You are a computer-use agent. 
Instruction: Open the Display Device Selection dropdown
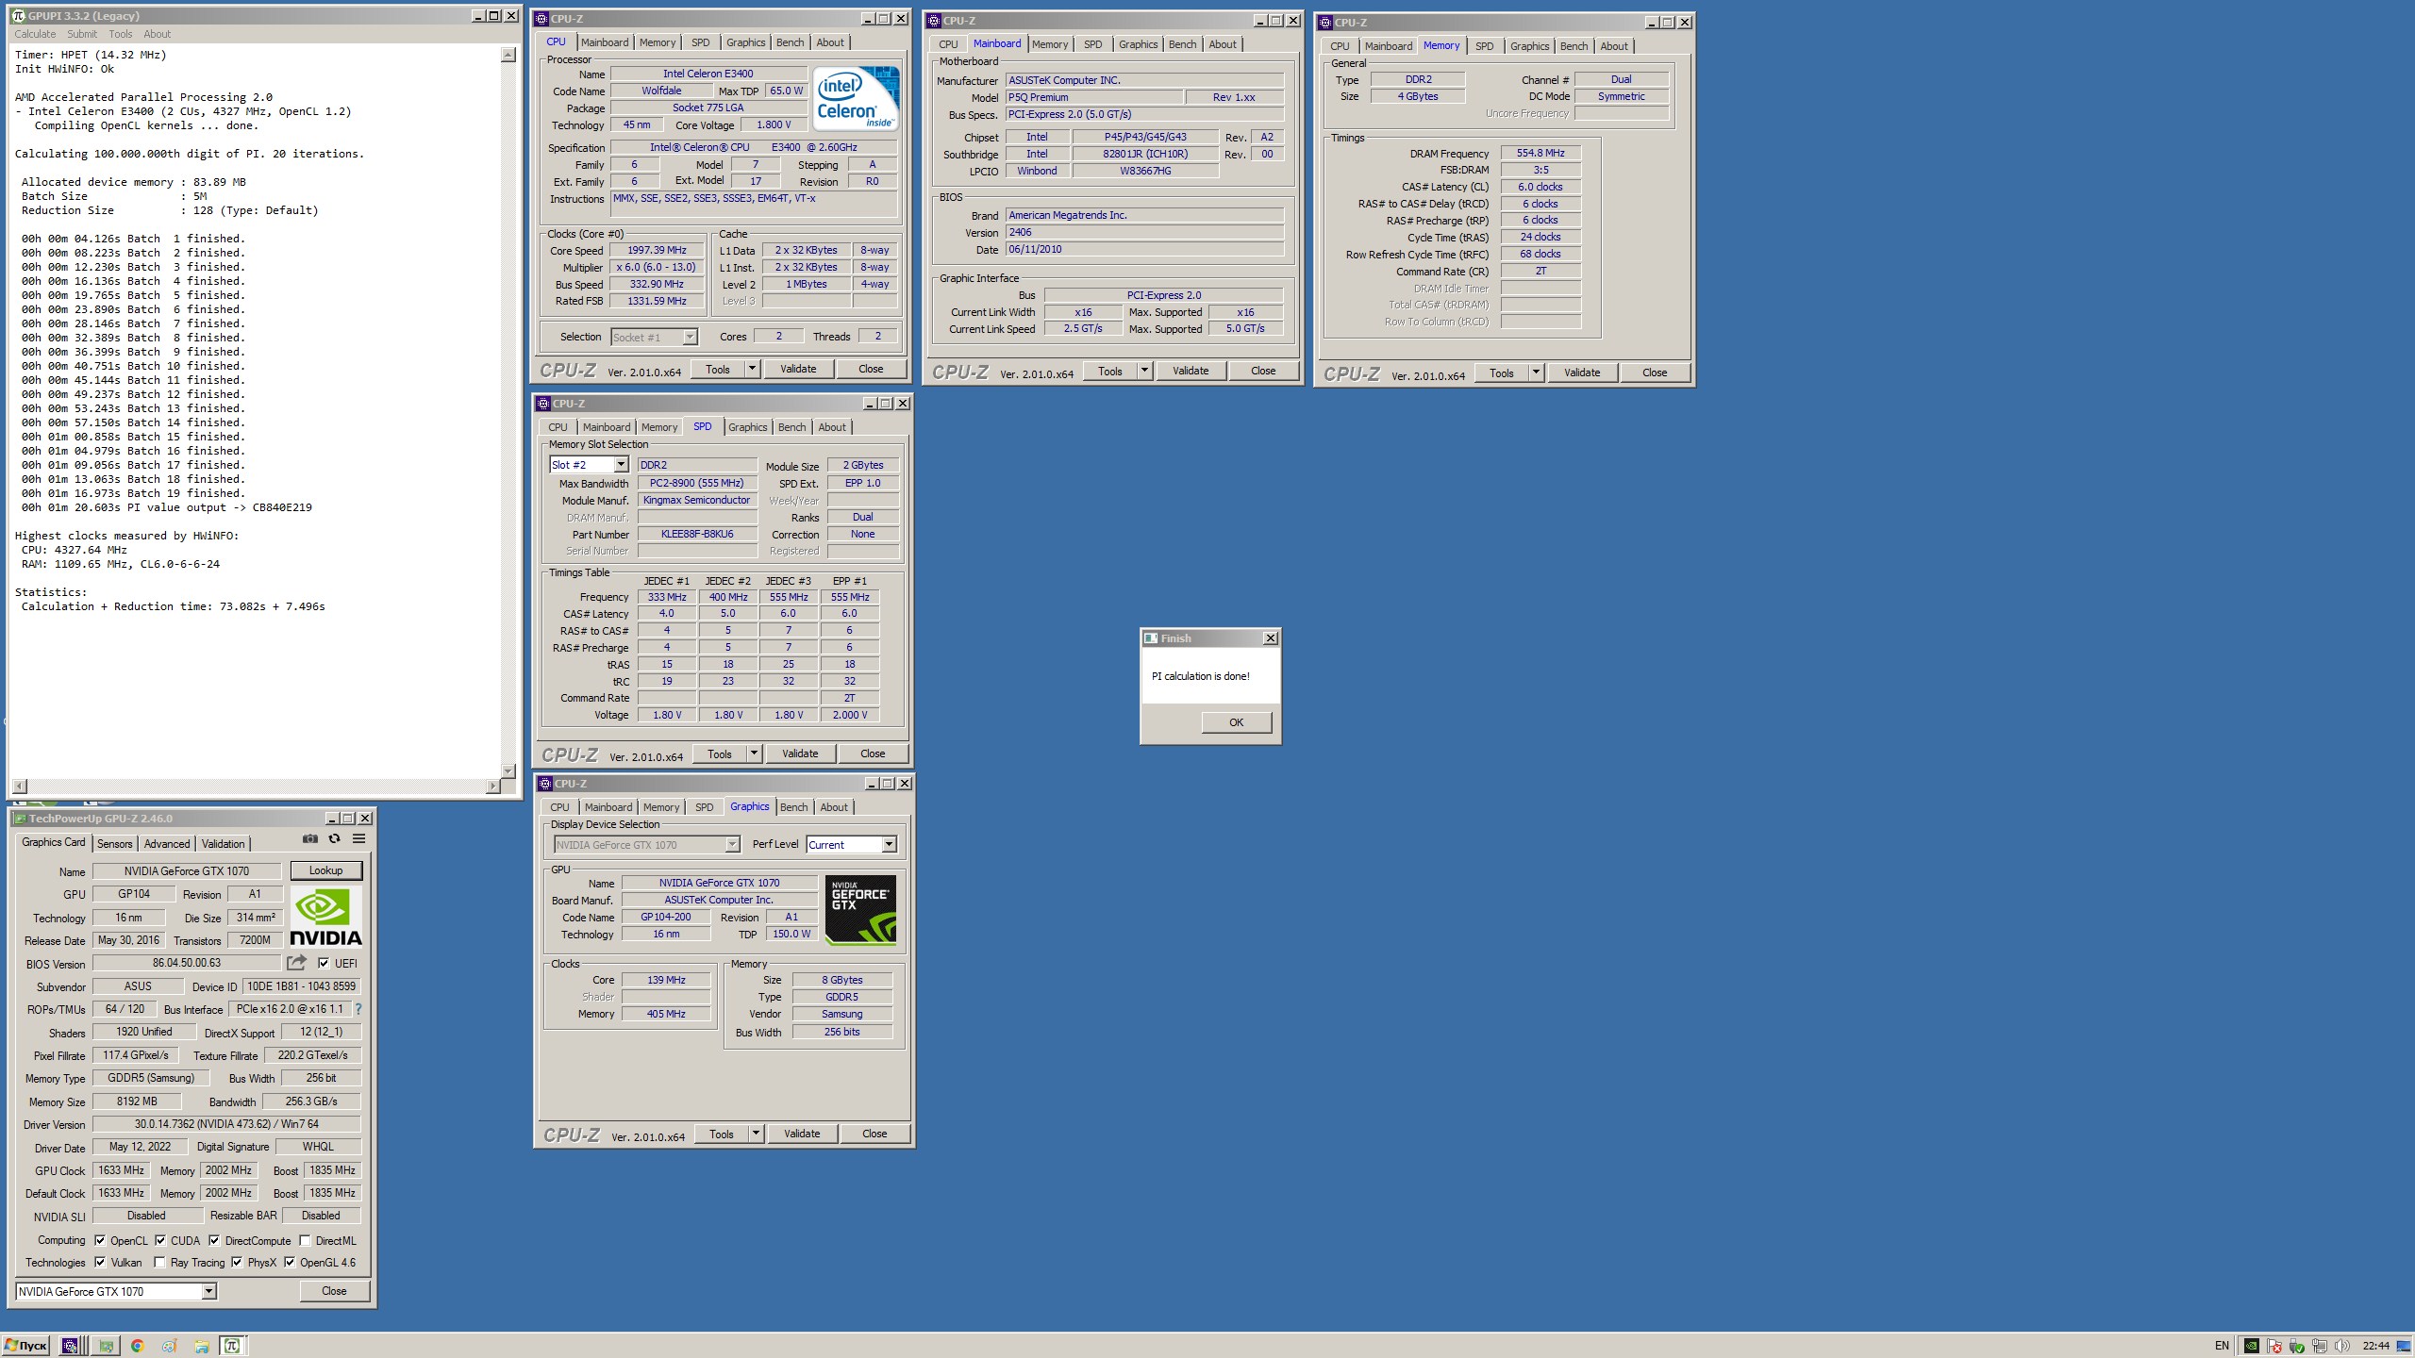coord(732,845)
